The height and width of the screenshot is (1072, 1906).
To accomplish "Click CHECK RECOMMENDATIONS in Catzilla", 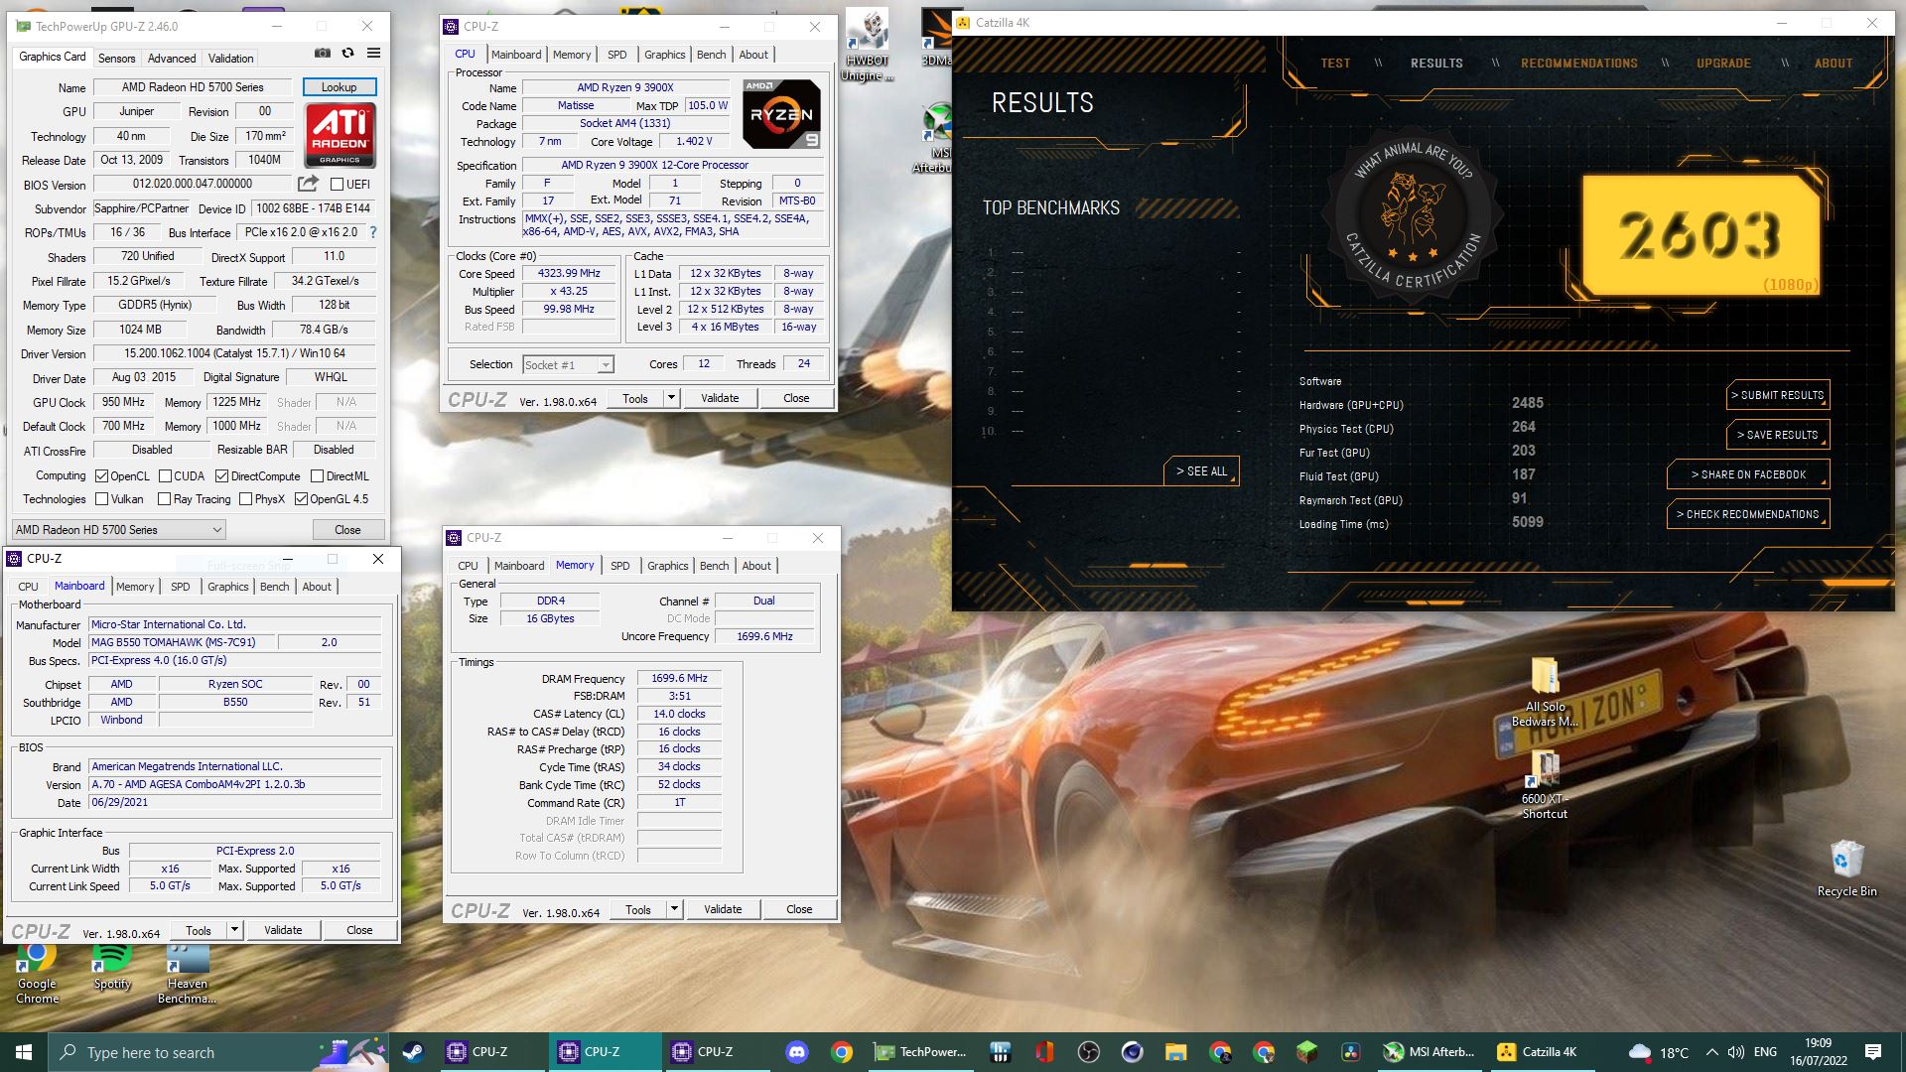I will (x=1748, y=514).
